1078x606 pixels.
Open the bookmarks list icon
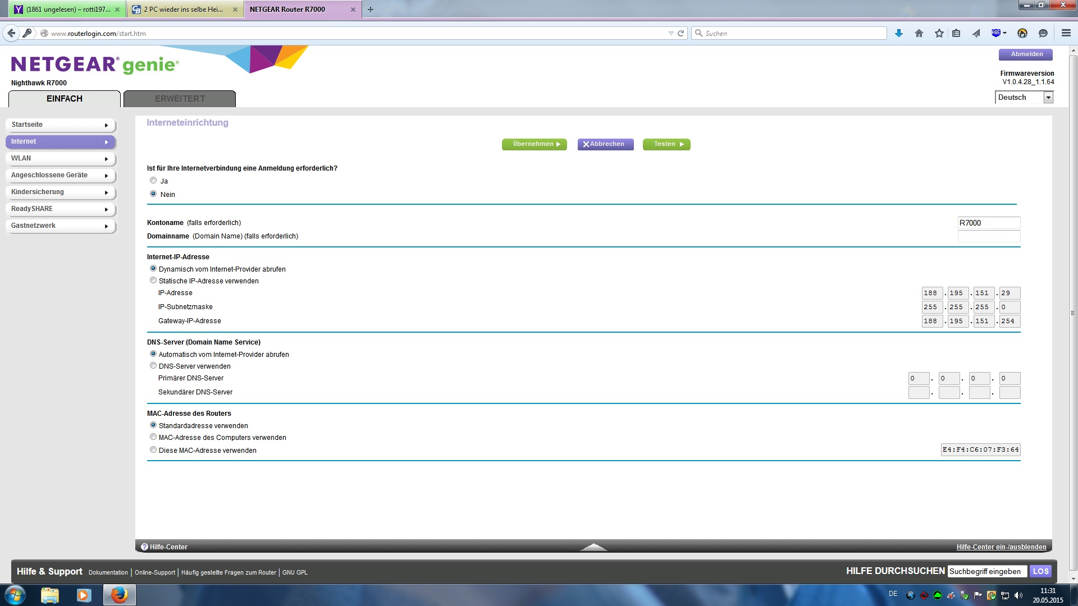click(x=956, y=33)
